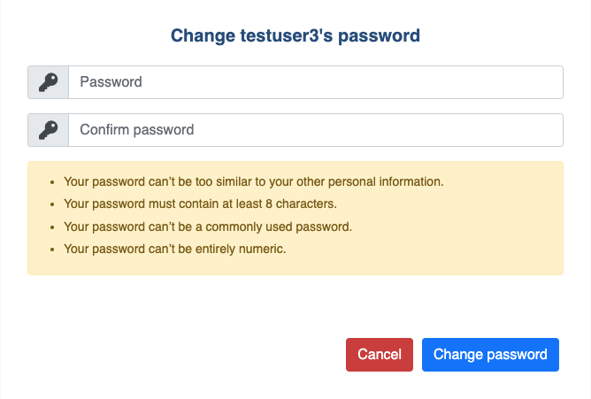Click the personal information similarity rule text
591x399 pixels.
coord(254,181)
